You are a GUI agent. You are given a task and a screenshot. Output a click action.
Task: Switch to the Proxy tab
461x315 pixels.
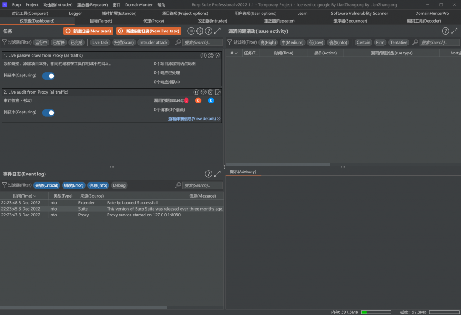(x=154, y=21)
